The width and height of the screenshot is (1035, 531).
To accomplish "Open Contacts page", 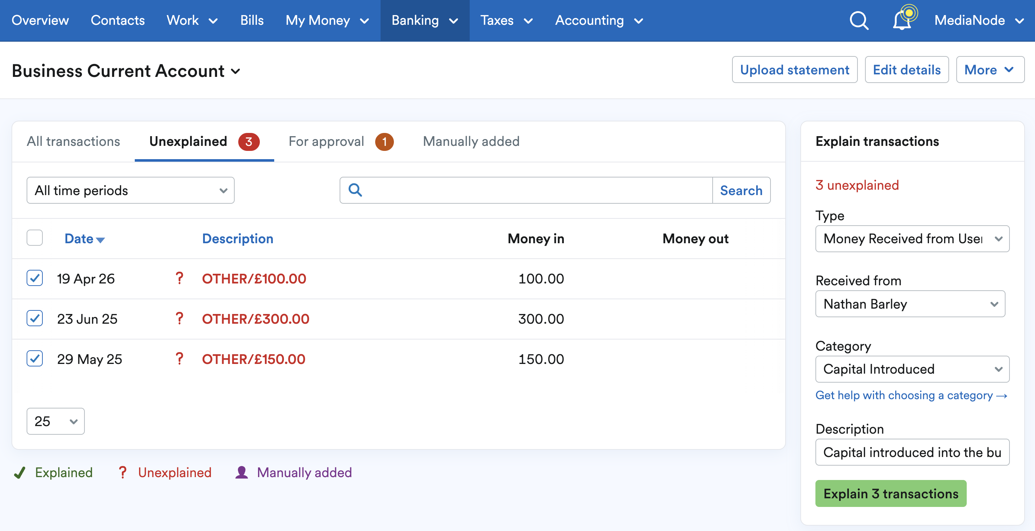I will pos(118,20).
